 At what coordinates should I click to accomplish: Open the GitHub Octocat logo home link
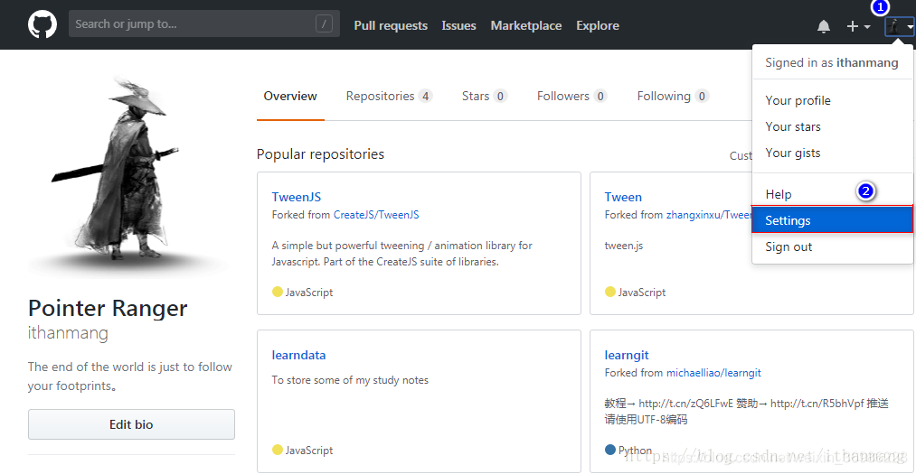[42, 25]
